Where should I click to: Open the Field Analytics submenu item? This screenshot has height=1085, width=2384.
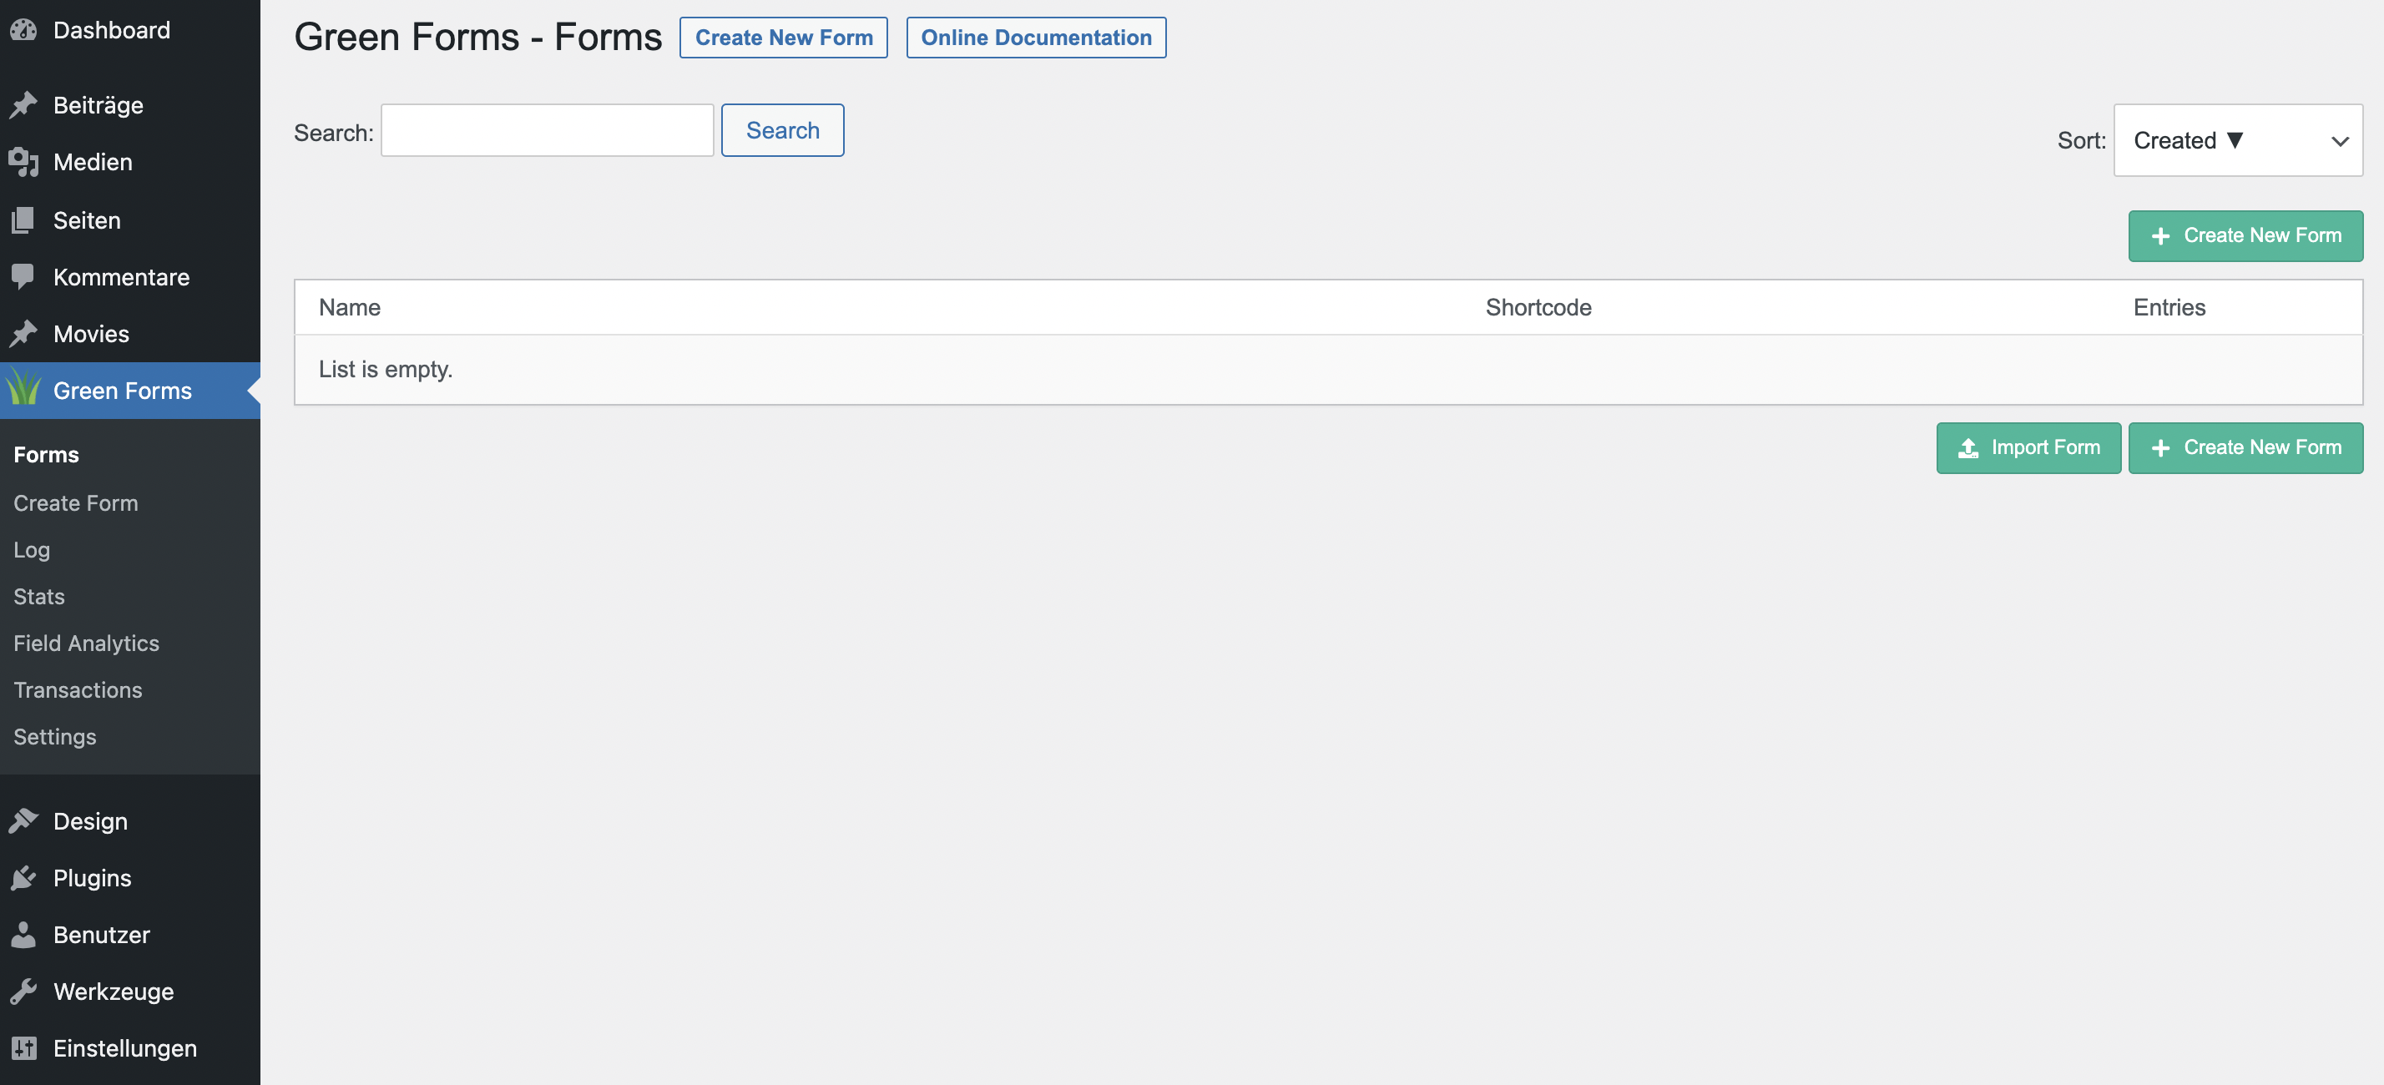click(x=86, y=643)
